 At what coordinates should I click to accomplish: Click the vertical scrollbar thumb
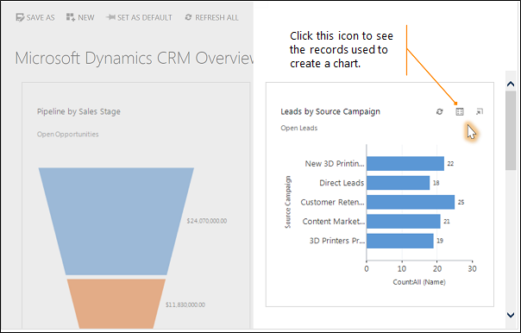point(511,130)
